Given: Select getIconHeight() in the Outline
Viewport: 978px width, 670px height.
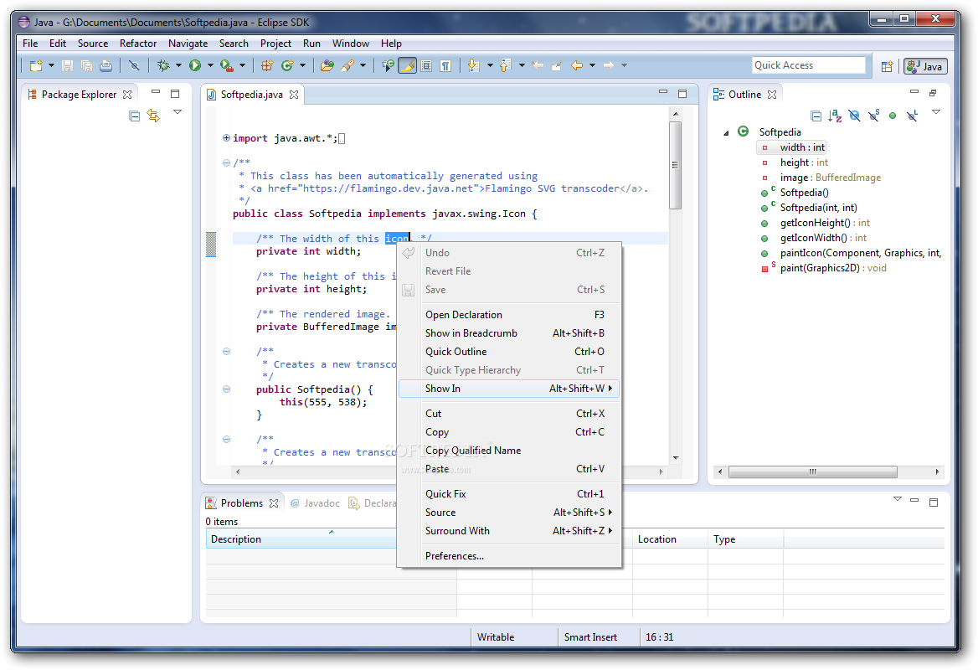Looking at the screenshot, I should [815, 223].
